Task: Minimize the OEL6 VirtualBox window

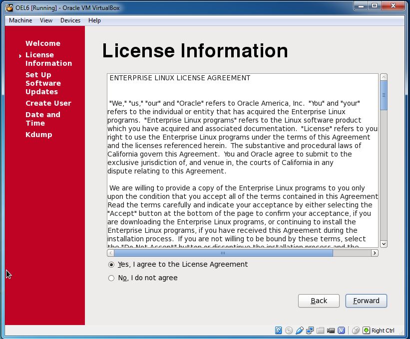Action: coord(362,6)
